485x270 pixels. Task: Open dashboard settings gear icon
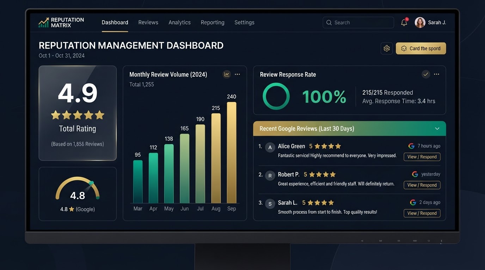click(387, 49)
